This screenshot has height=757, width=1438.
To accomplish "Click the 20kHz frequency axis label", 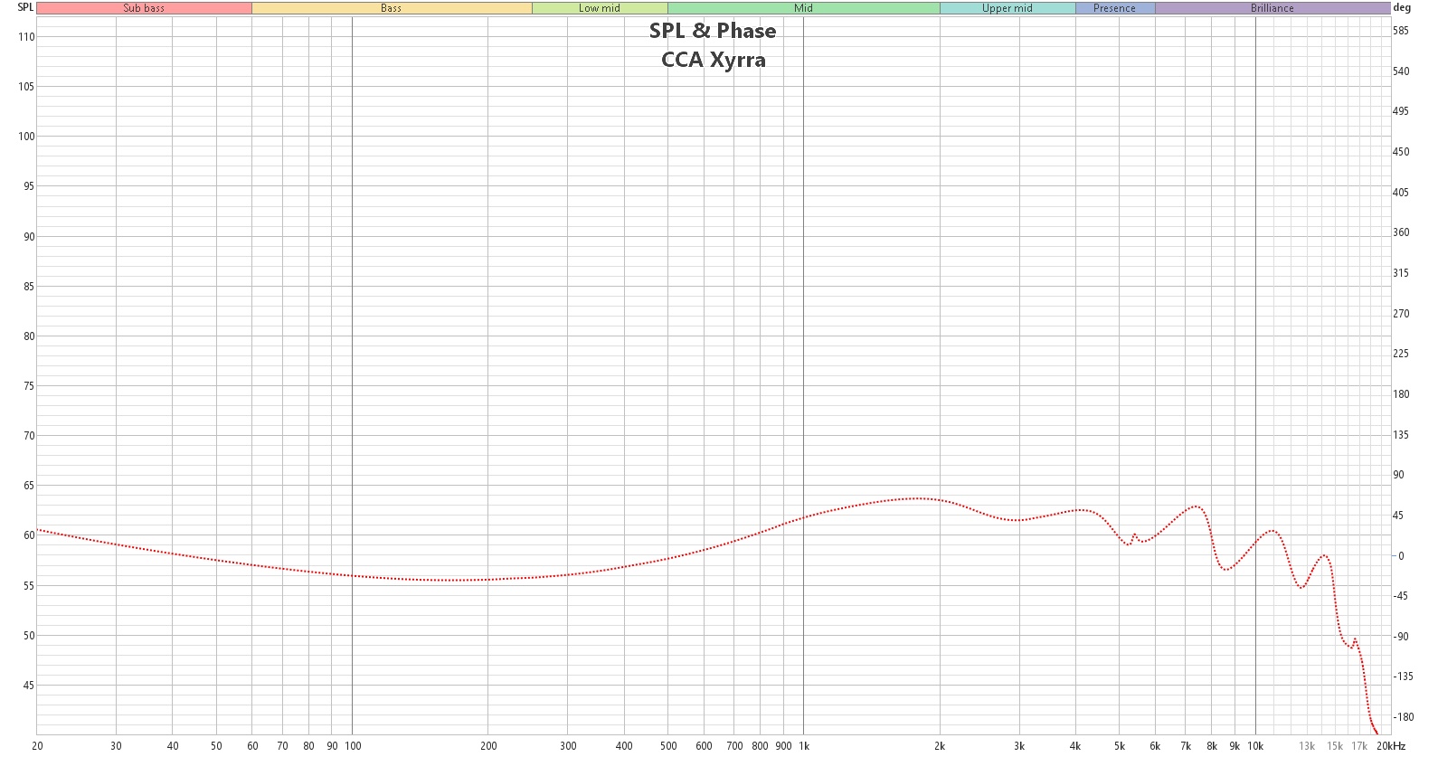I will pos(1391,746).
